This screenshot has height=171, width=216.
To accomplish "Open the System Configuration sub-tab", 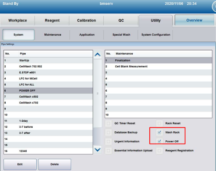I will coord(156,34).
